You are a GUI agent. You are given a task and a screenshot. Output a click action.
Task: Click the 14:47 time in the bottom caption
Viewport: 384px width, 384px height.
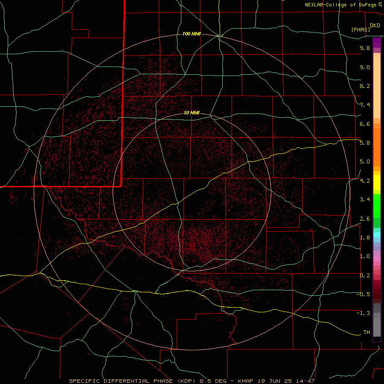coord(305,381)
